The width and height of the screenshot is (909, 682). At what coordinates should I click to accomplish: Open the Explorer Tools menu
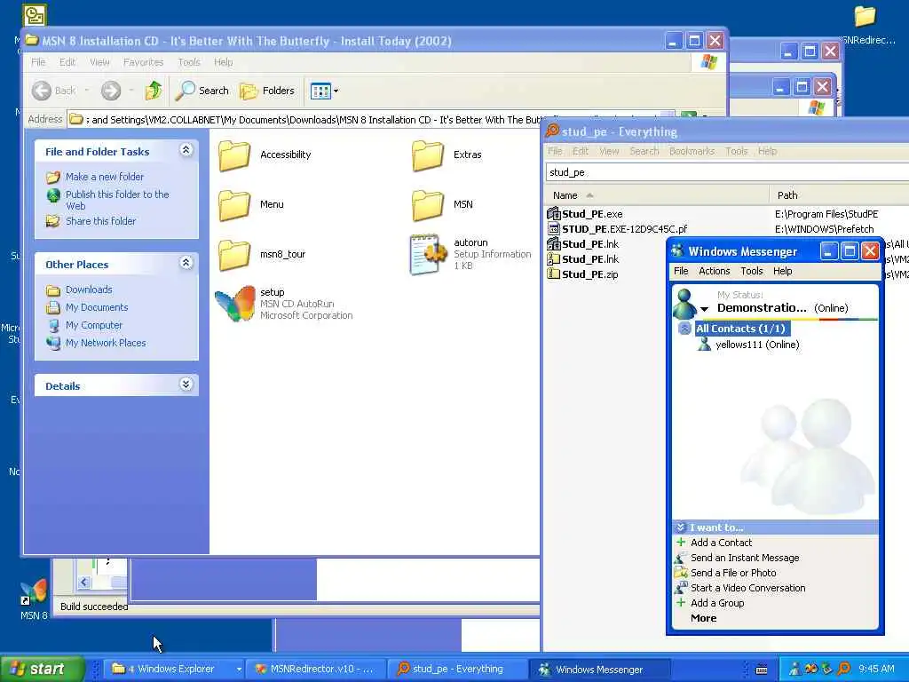[189, 62]
